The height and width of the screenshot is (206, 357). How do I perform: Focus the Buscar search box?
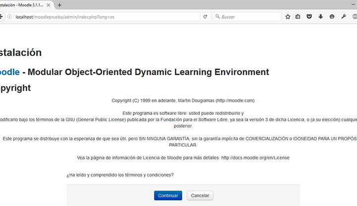(x=248, y=17)
